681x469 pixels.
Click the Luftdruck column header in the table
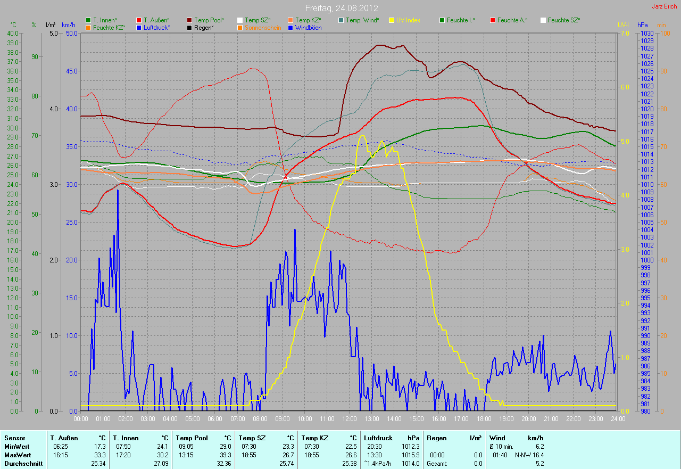377,438
